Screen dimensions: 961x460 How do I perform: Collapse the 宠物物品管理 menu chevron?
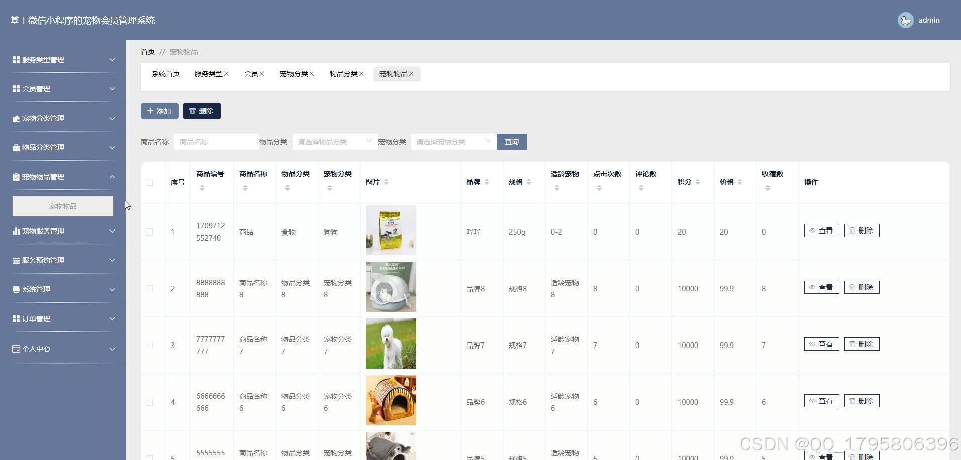tap(112, 177)
